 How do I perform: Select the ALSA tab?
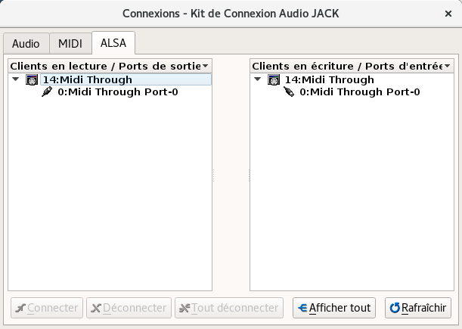(113, 43)
